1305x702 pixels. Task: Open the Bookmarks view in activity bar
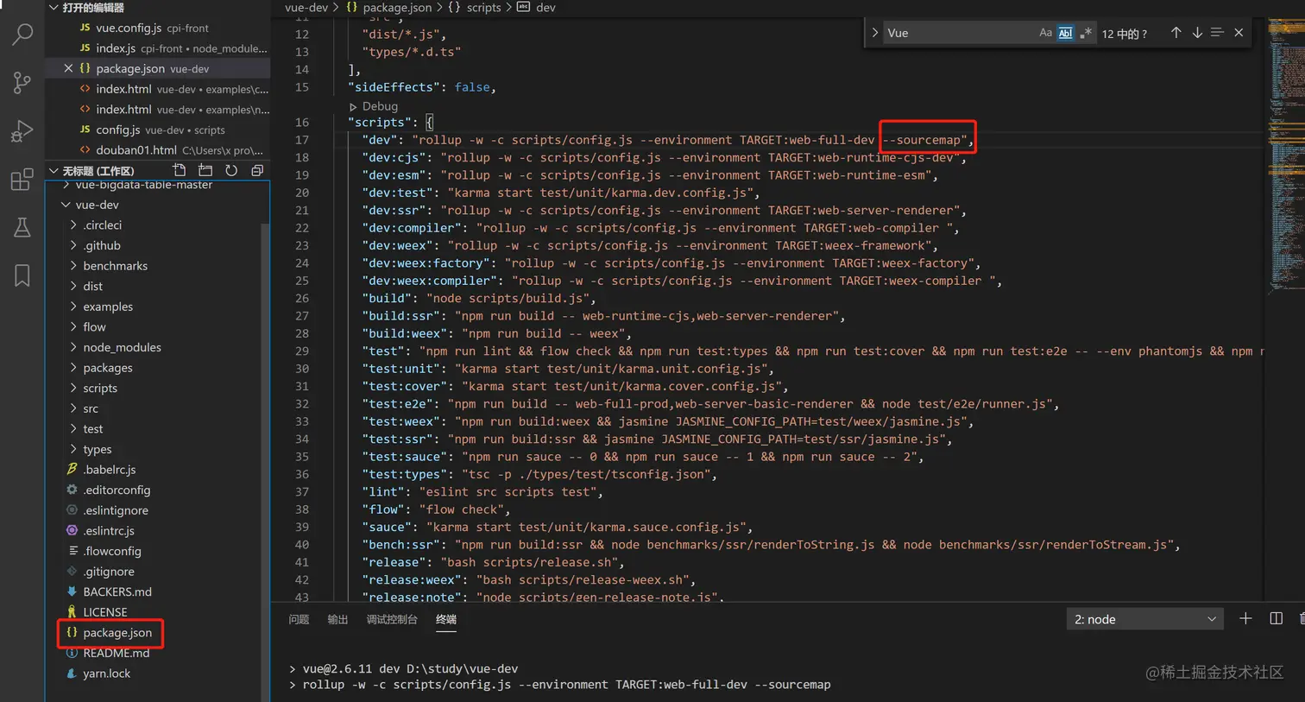point(22,275)
